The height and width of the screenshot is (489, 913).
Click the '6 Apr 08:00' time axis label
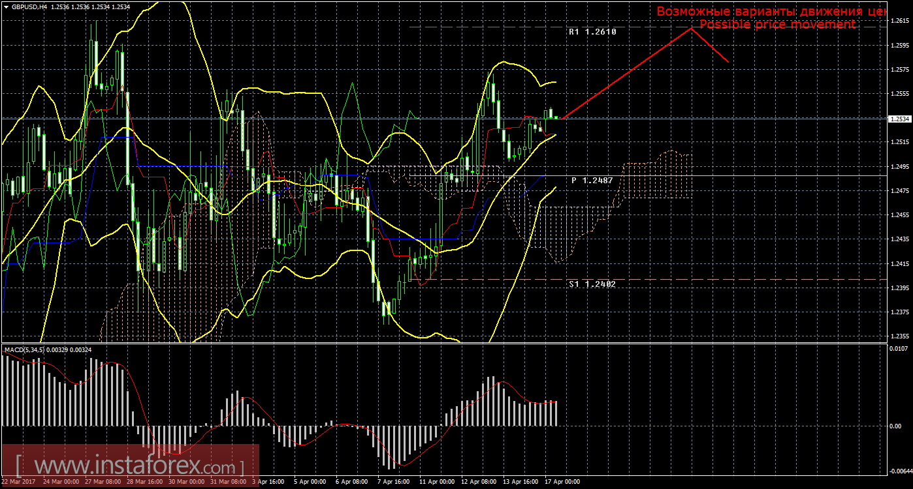pos(352,482)
